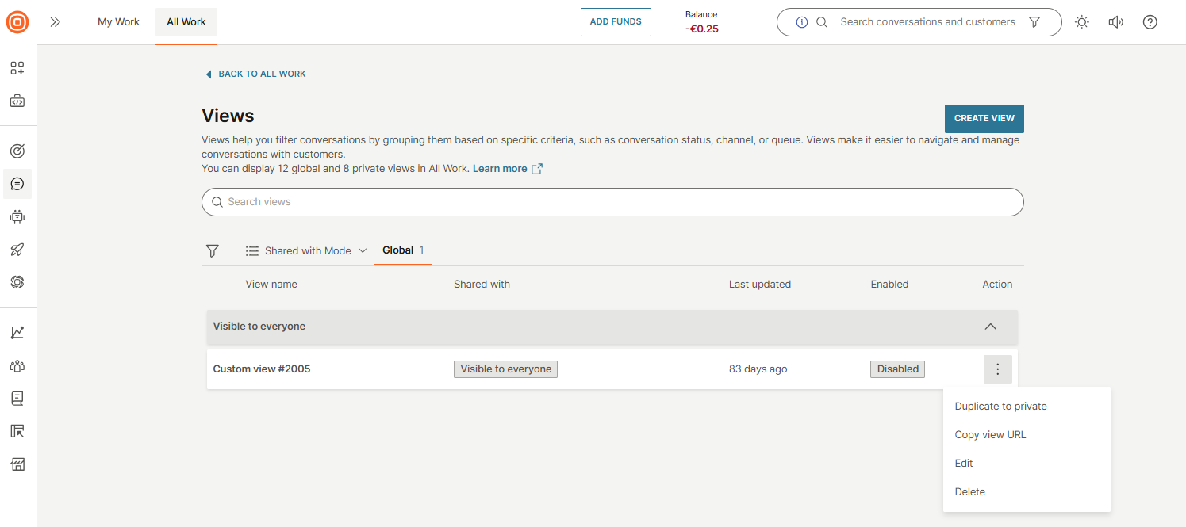Click the chatbot icon in sidebar
The height and width of the screenshot is (527, 1186).
coord(17,216)
